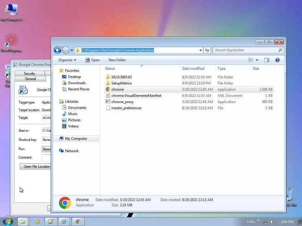Image resolution: width=302 pixels, height=226 pixels.
Task: Click the refresh button beside the address bar
Action: coord(207,50)
